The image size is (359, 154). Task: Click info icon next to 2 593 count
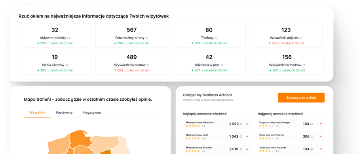[x=241, y=124]
